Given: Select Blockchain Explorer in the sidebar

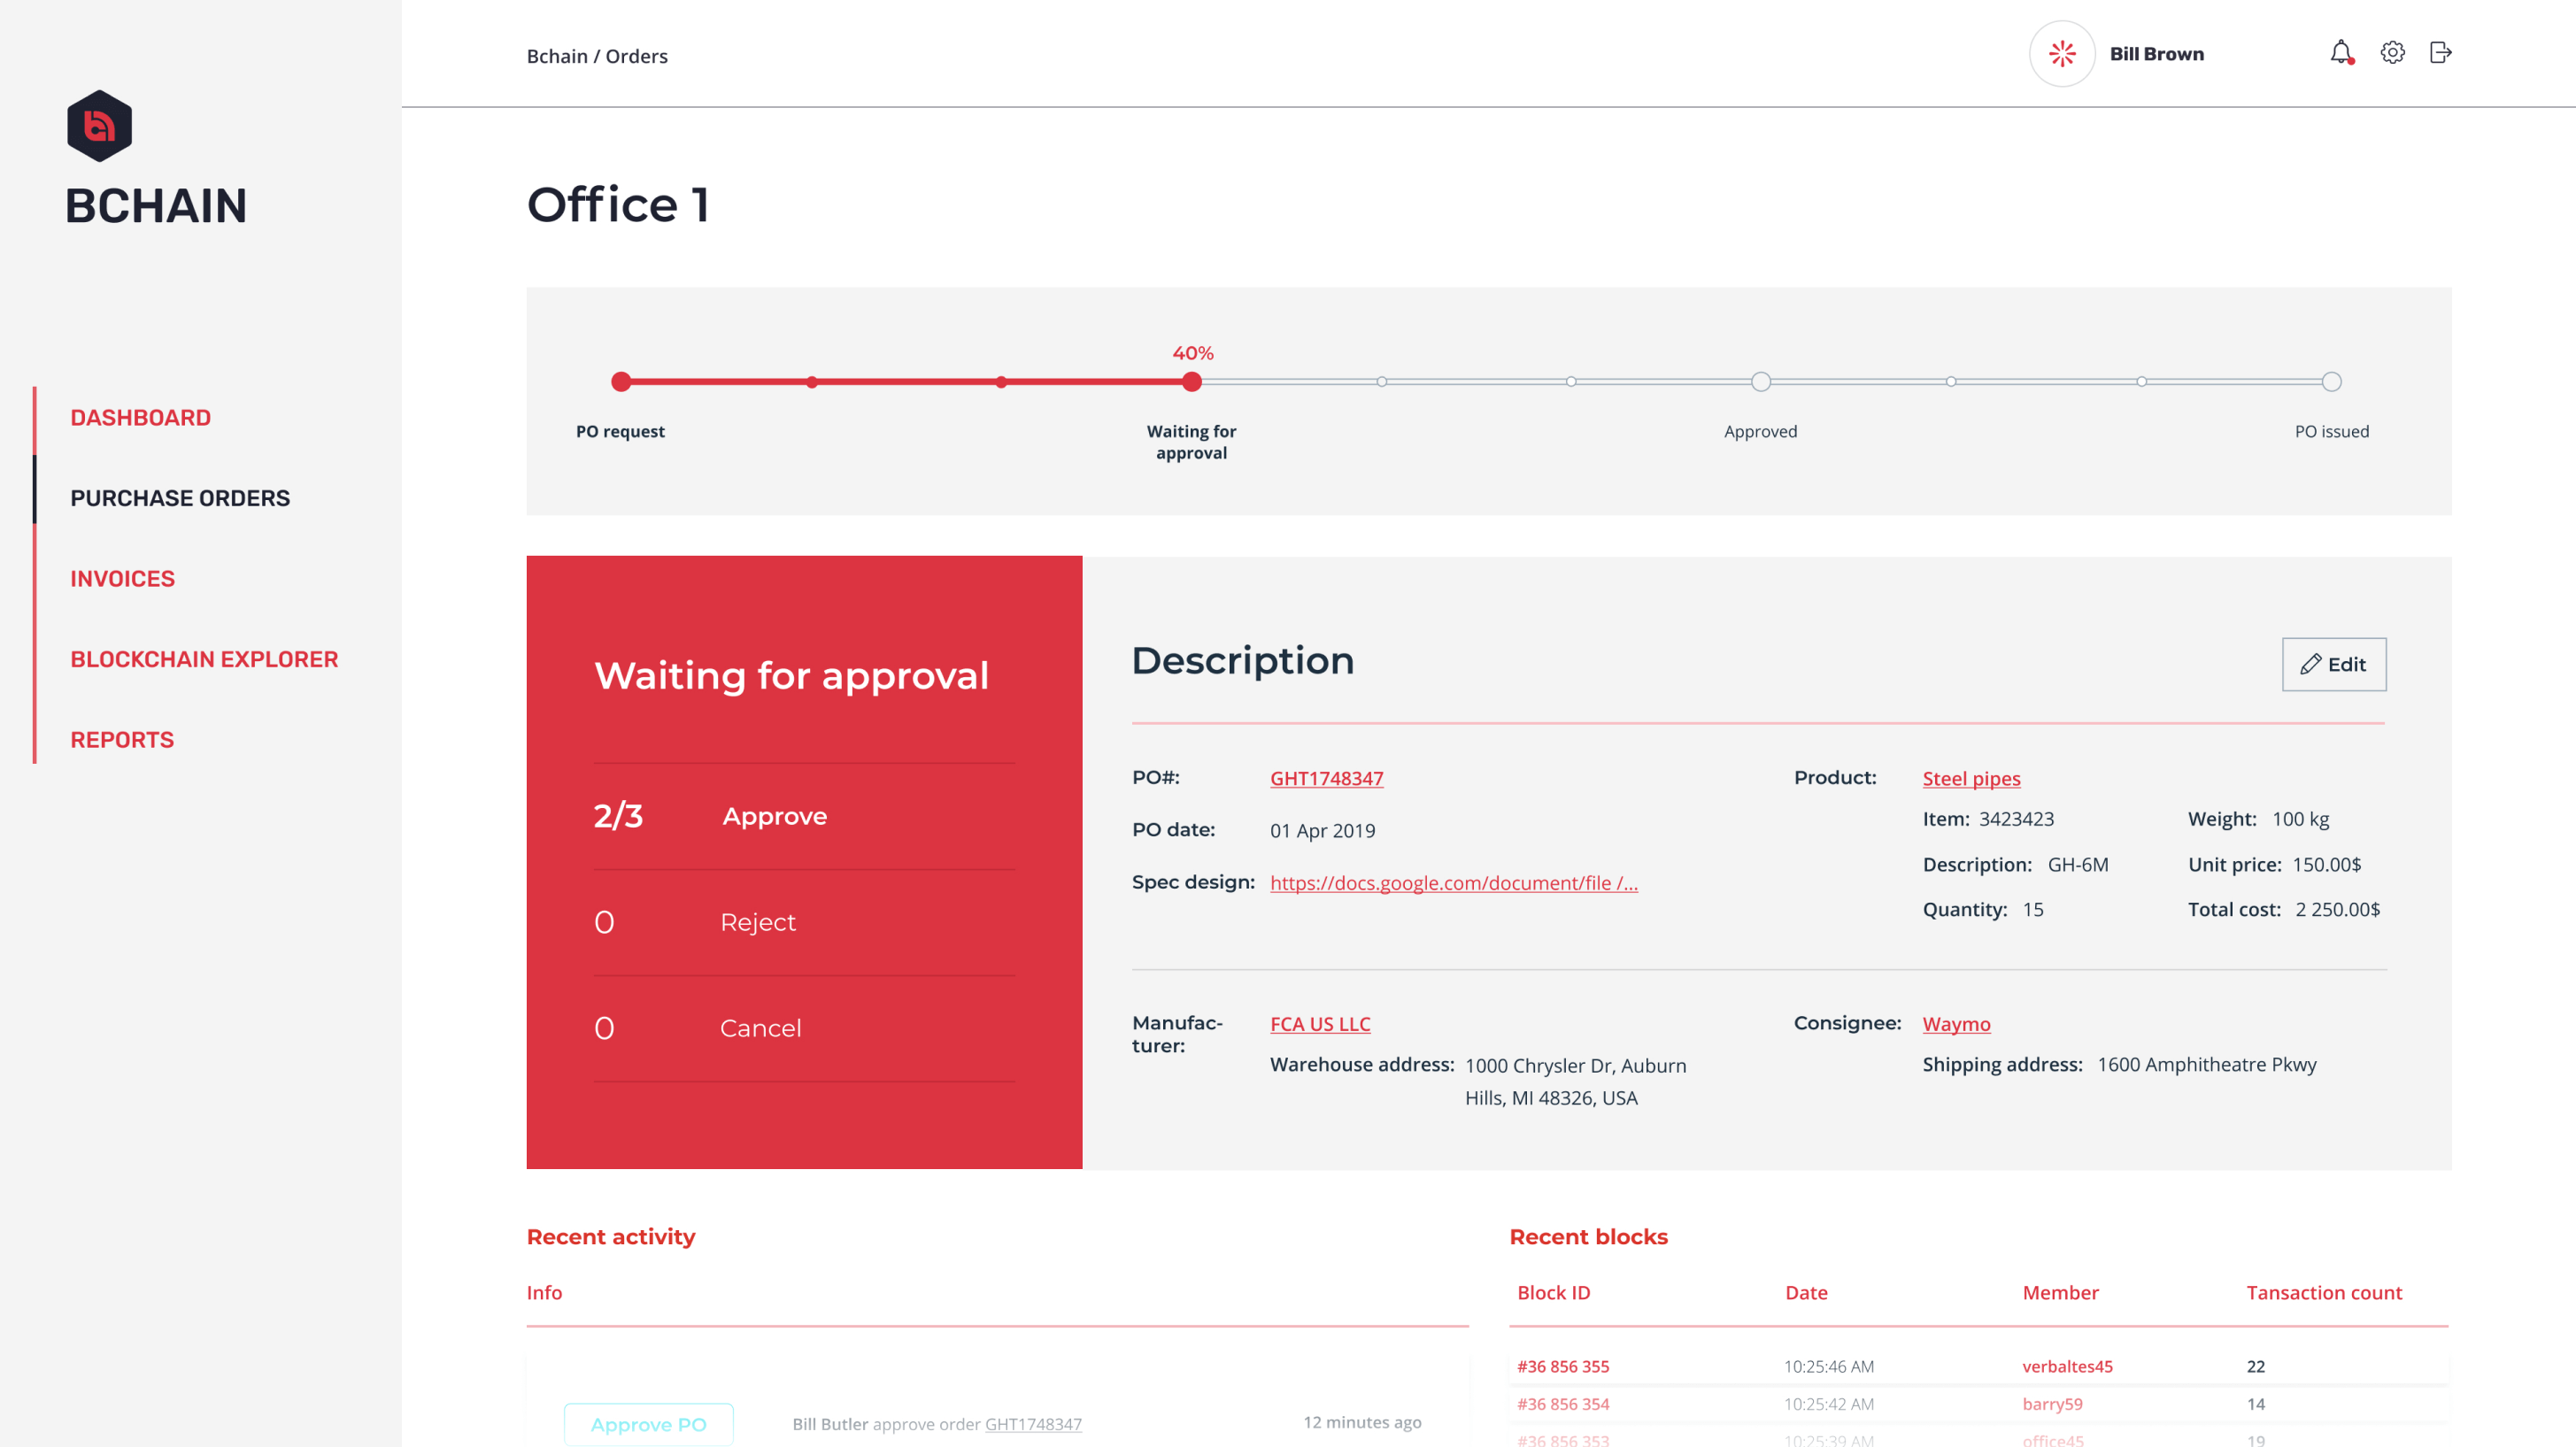Looking at the screenshot, I should point(204,659).
